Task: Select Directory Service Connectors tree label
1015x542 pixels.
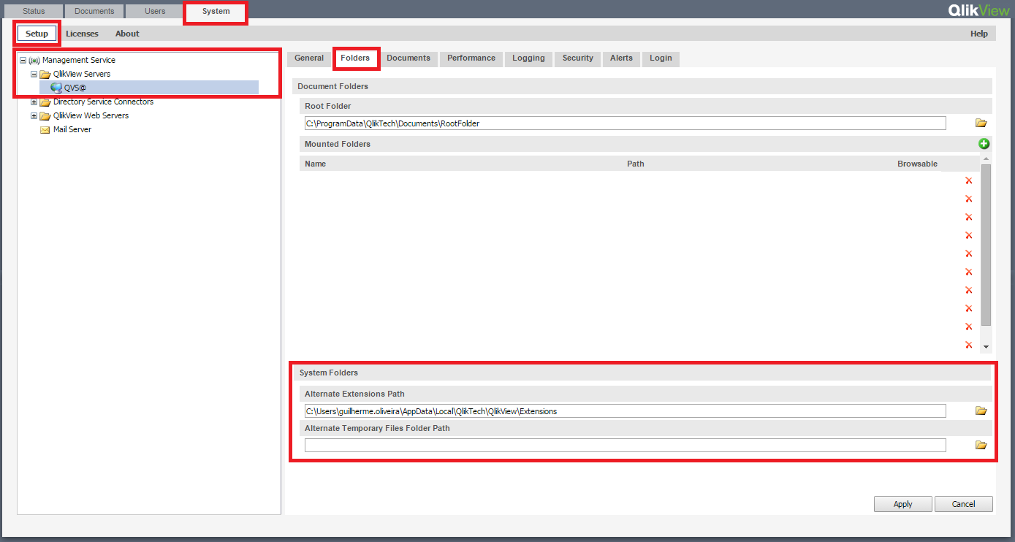Action: (103, 102)
